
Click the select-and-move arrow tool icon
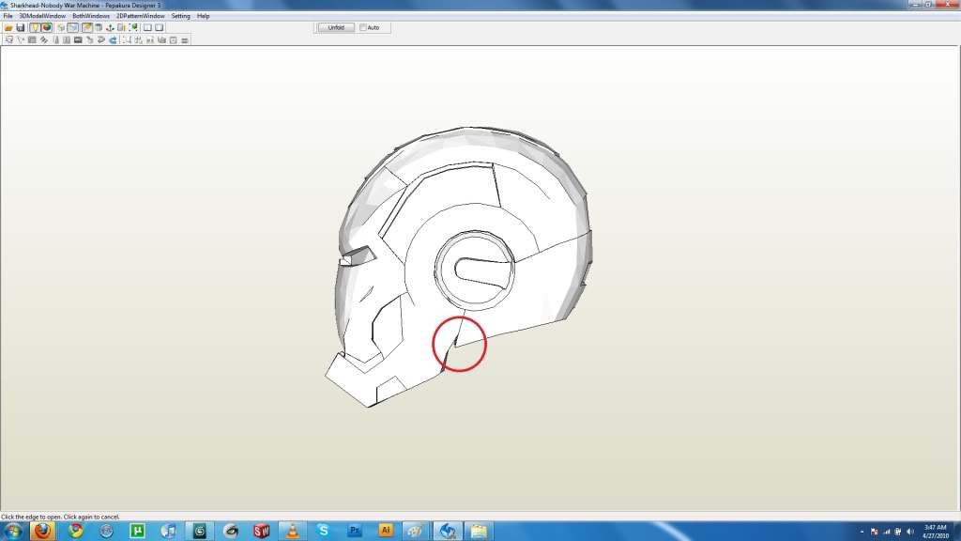[9, 39]
